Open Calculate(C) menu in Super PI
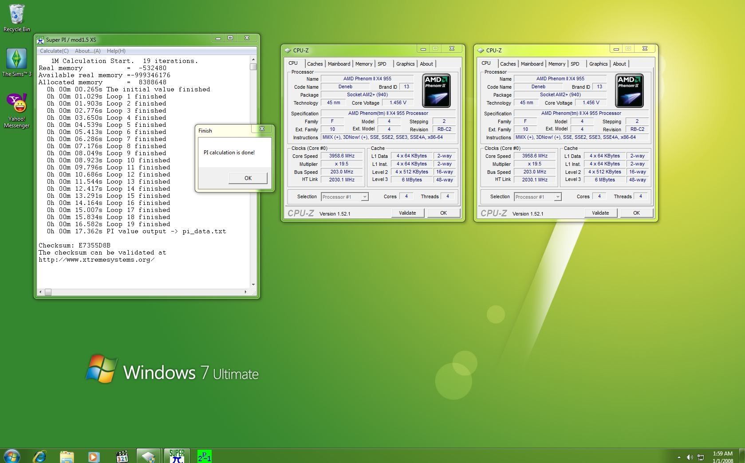Viewport: 745px width, 463px height. tap(54, 51)
